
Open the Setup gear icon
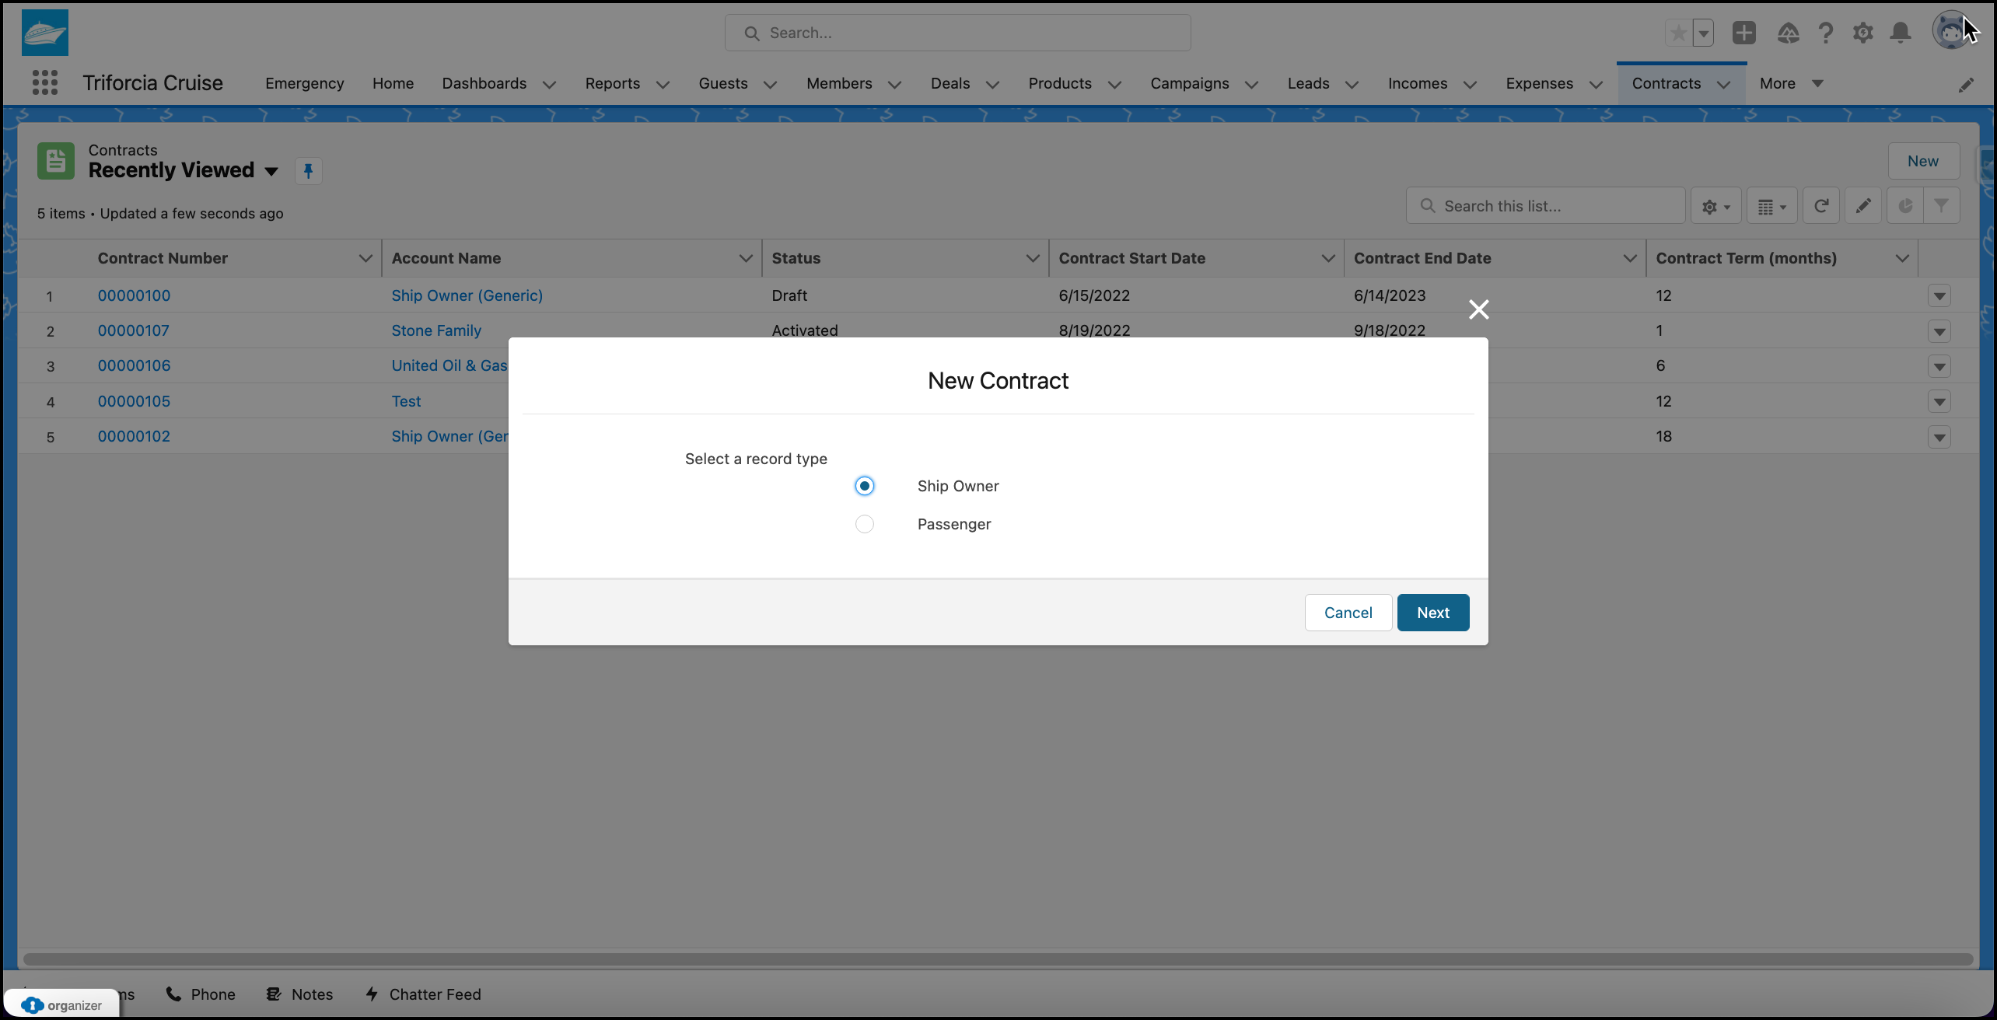click(x=1862, y=33)
